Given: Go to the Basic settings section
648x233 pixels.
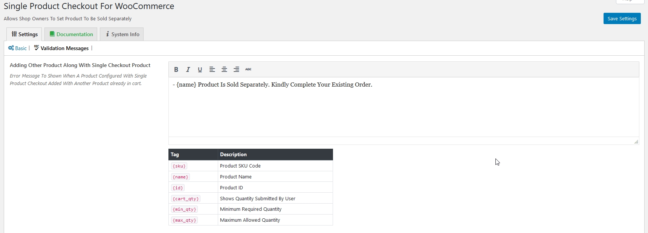Looking at the screenshot, I should tap(17, 48).
